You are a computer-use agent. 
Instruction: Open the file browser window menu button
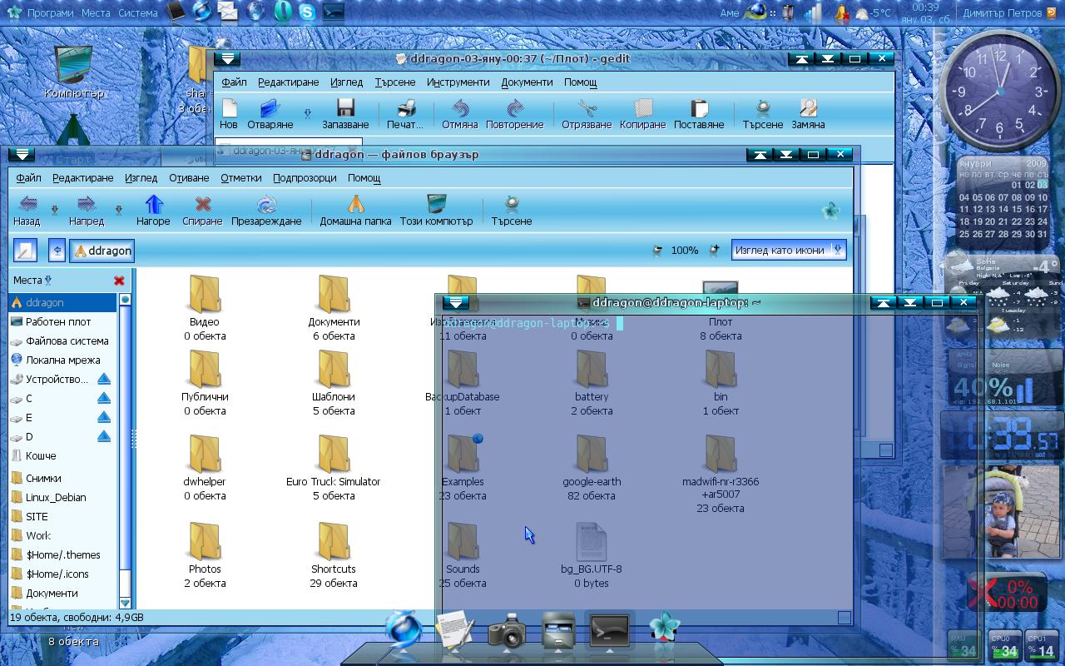pos(23,154)
